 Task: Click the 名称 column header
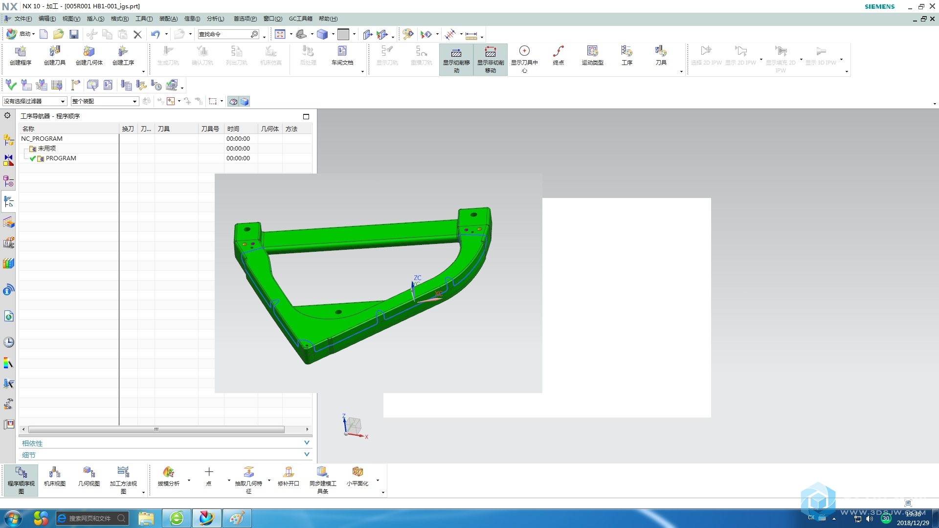(x=69, y=129)
